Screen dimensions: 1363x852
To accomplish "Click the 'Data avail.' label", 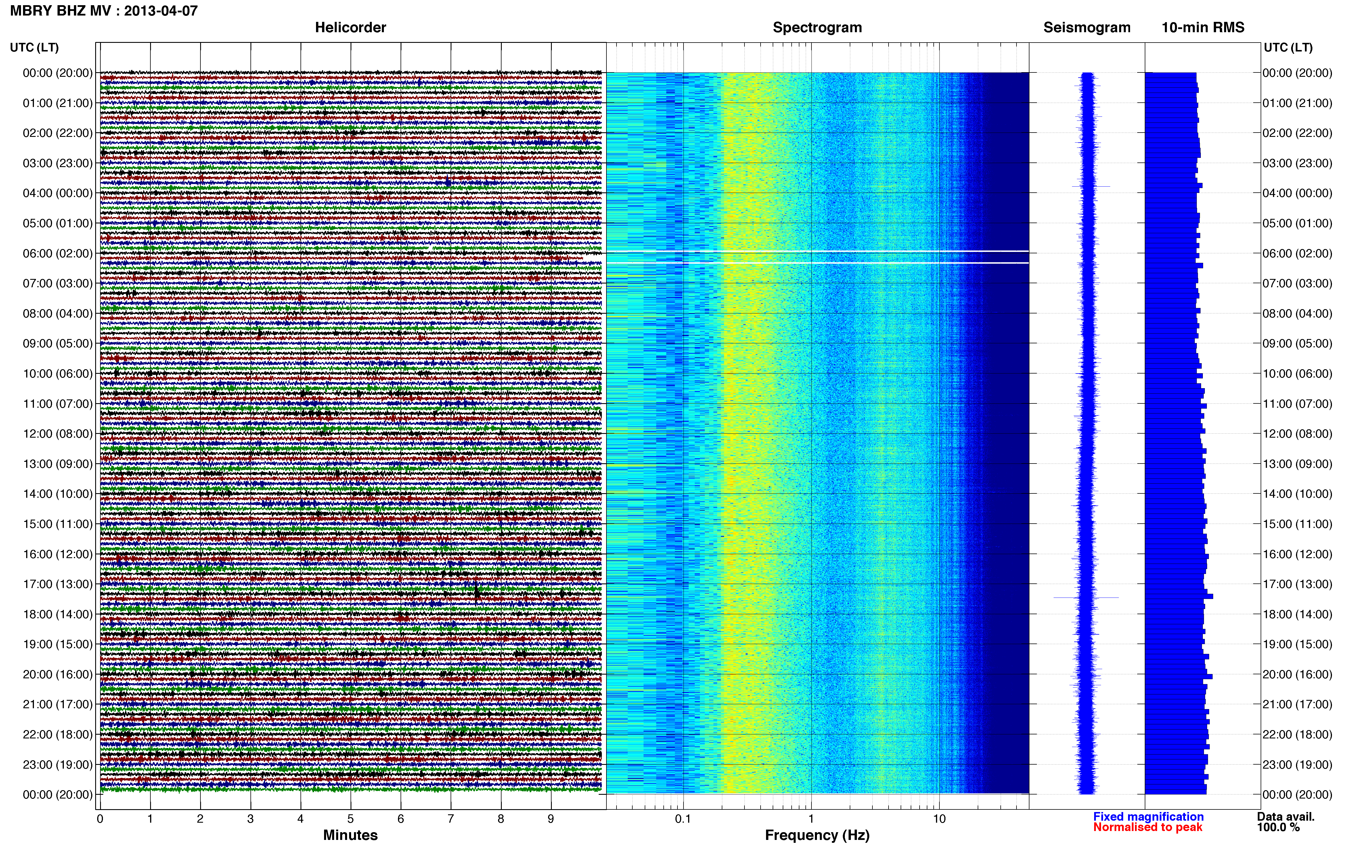I will pyautogui.click(x=1286, y=817).
